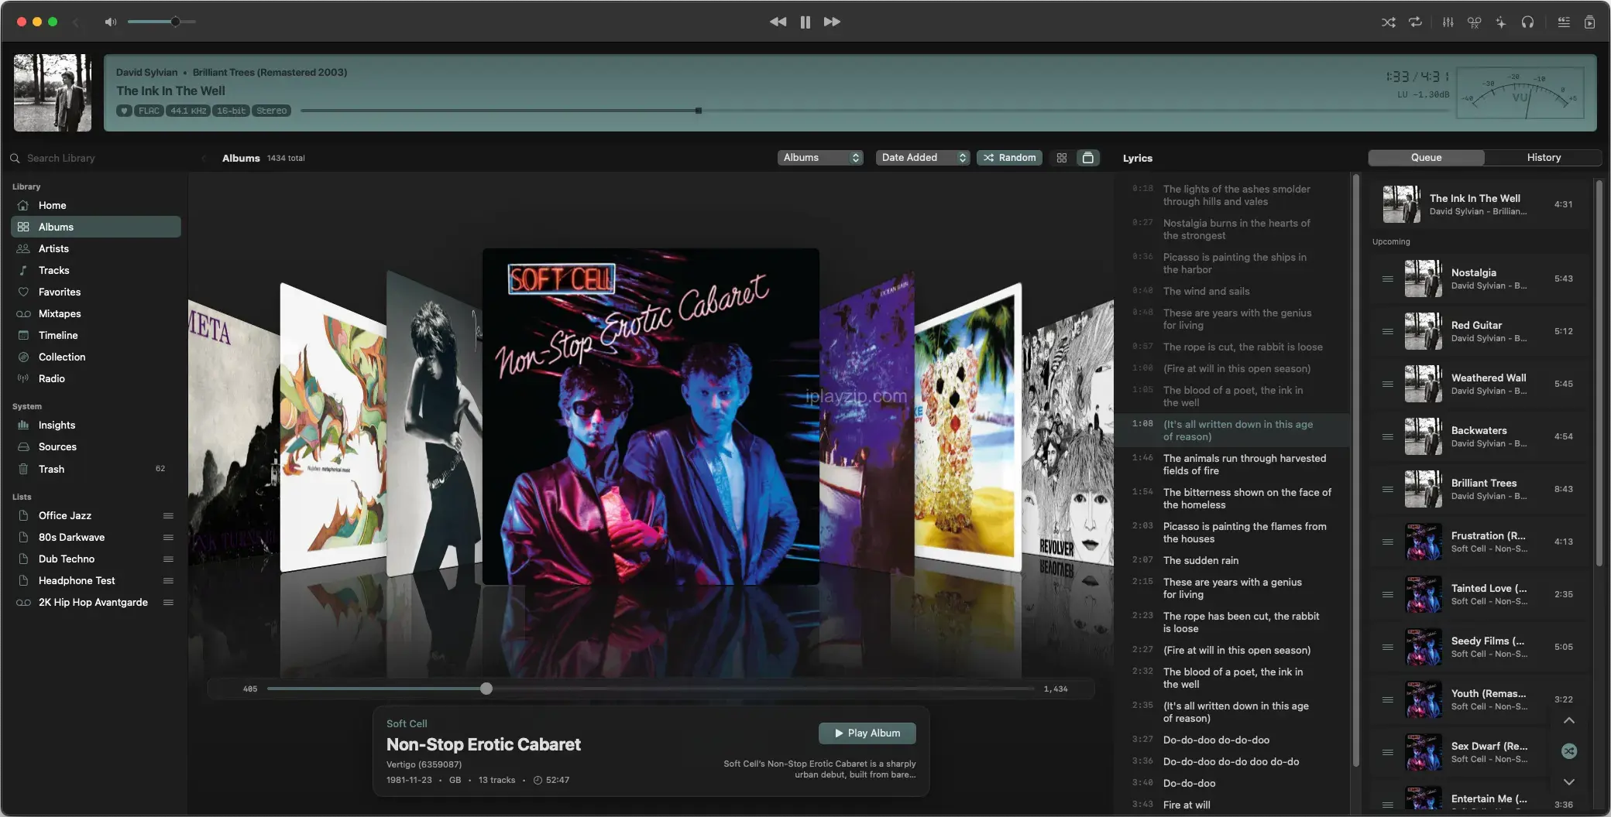Image resolution: width=1611 pixels, height=817 pixels.
Task: Open the 80s Darkwave list
Action: (x=96, y=537)
